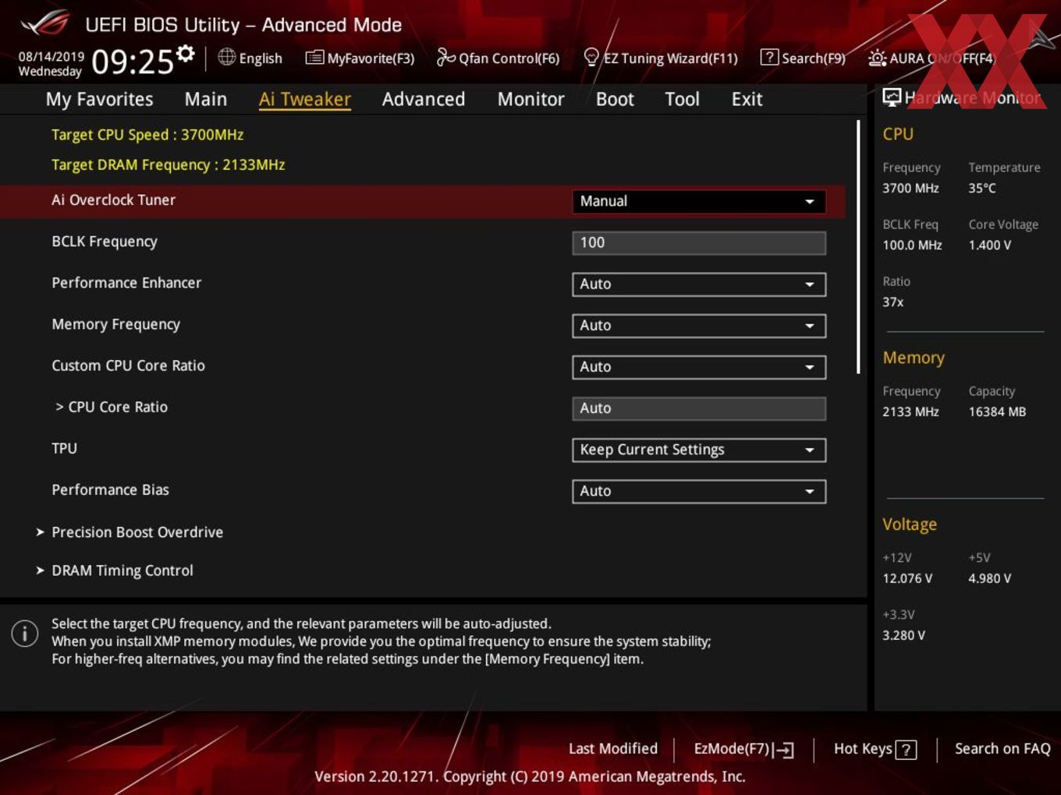This screenshot has width=1061, height=795.
Task: Click the Hot Keys question mark icon
Action: pyautogui.click(x=906, y=750)
